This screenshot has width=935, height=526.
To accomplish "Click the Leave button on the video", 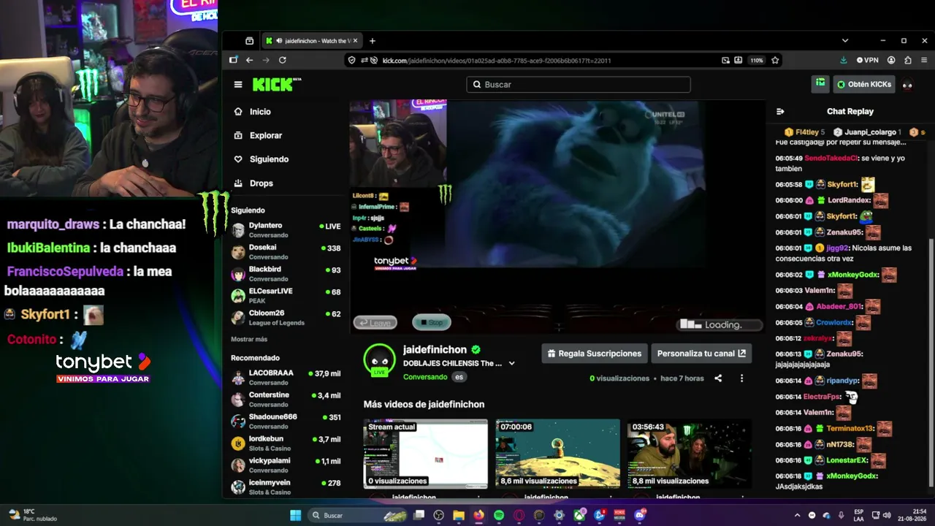I will point(375,322).
